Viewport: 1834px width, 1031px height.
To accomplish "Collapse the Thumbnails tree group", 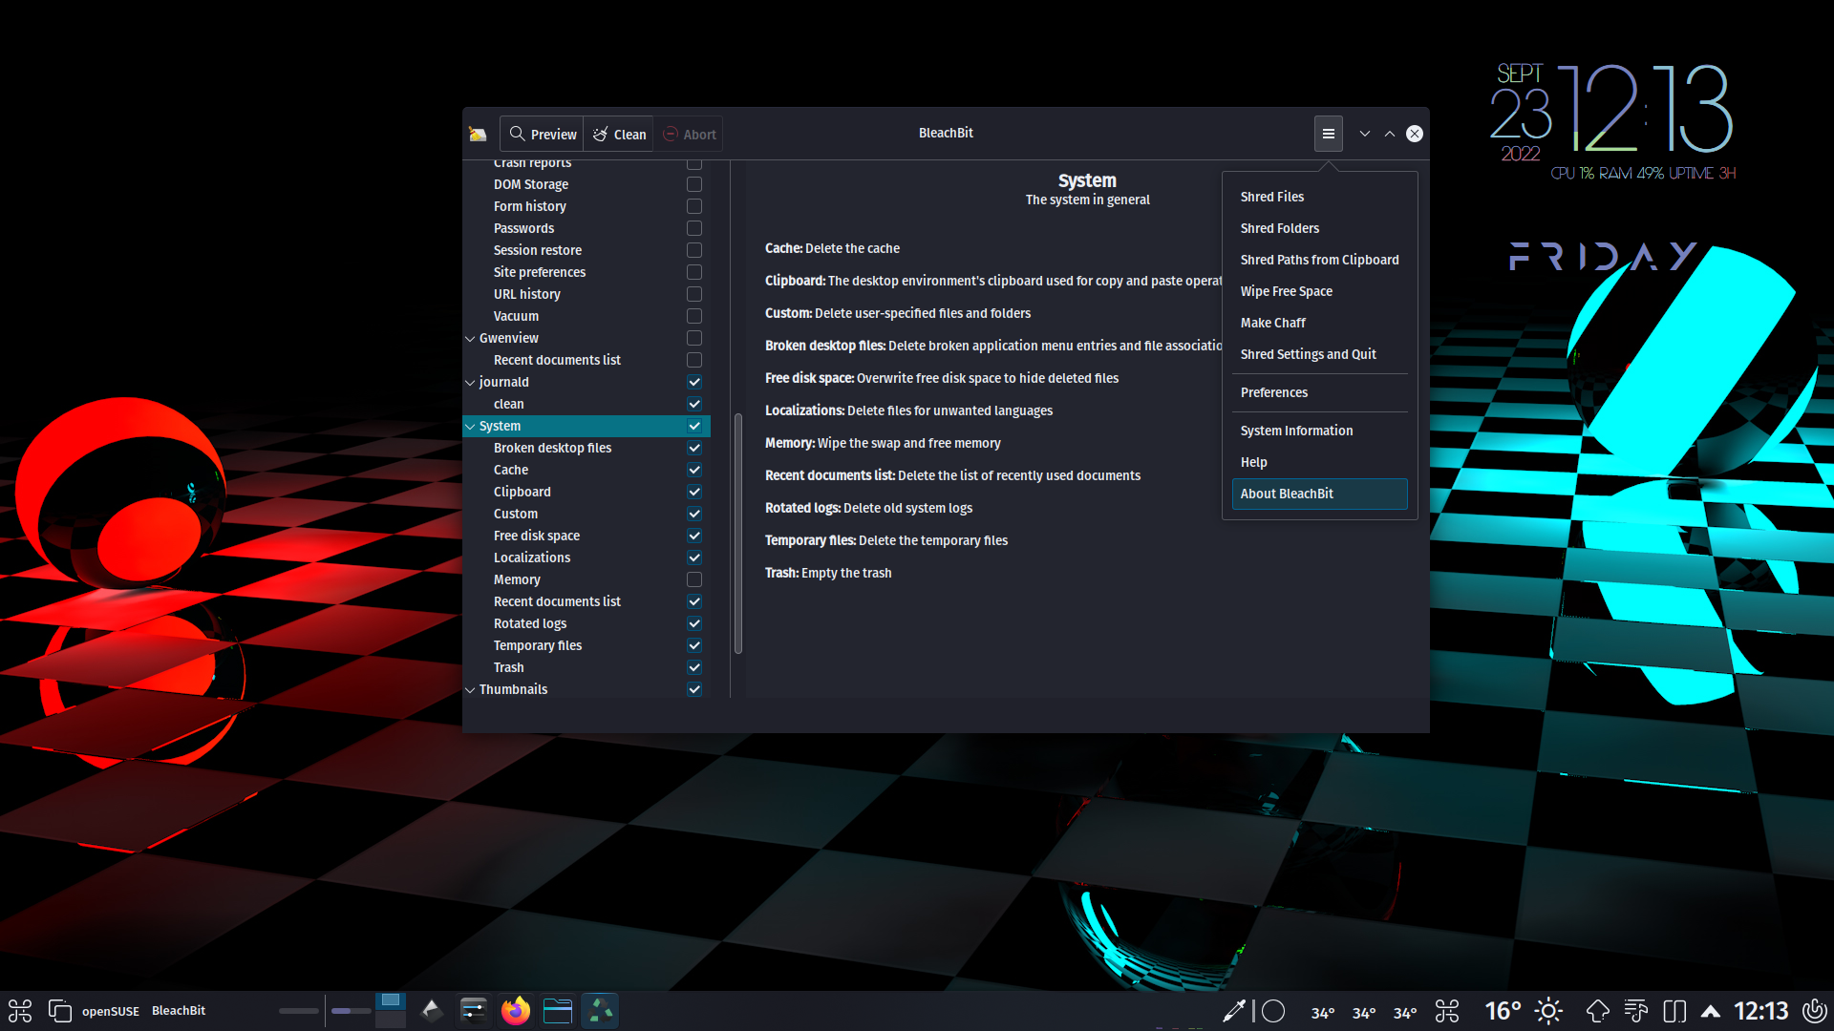I will pos(470,689).
